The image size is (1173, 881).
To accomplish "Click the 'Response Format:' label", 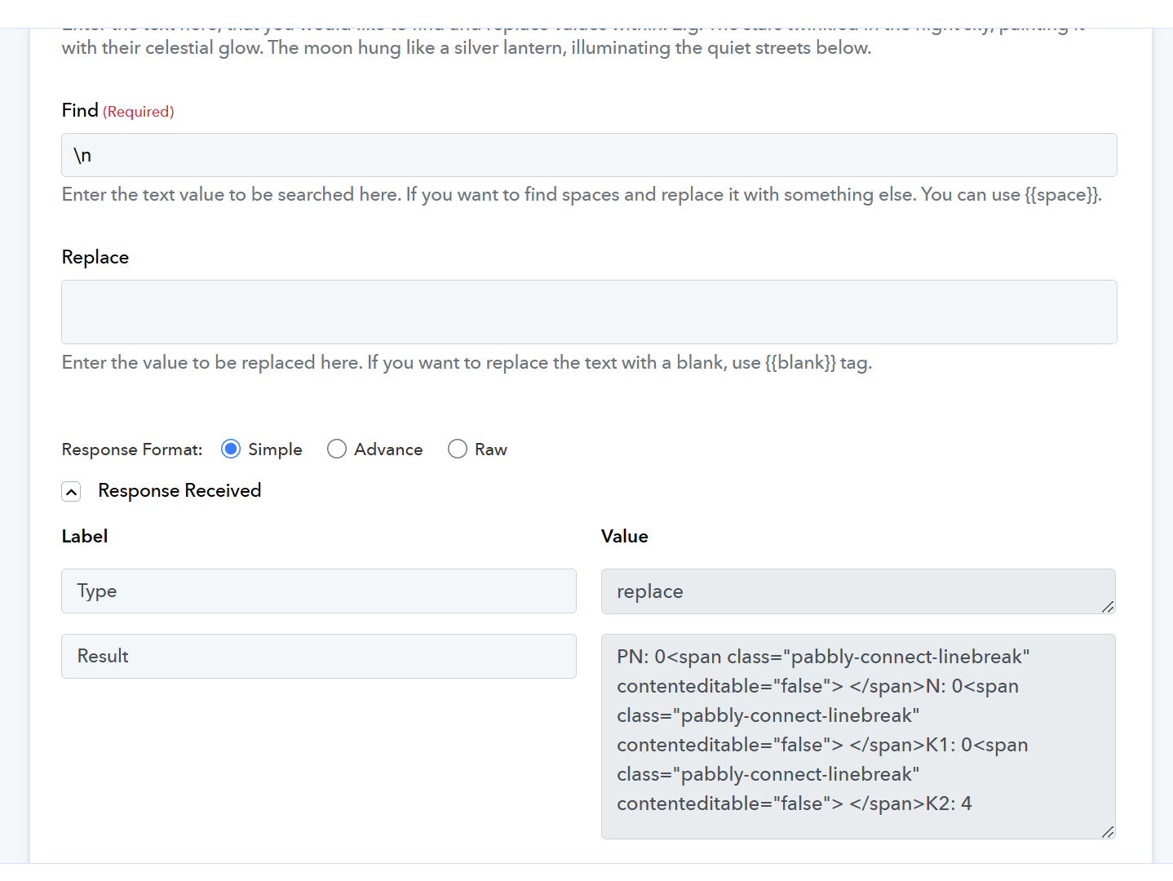I will click(132, 449).
